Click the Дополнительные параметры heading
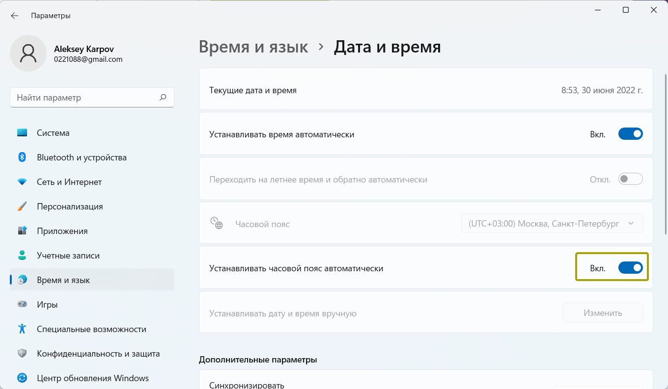Screen dimensions: 668x389 tap(258, 360)
